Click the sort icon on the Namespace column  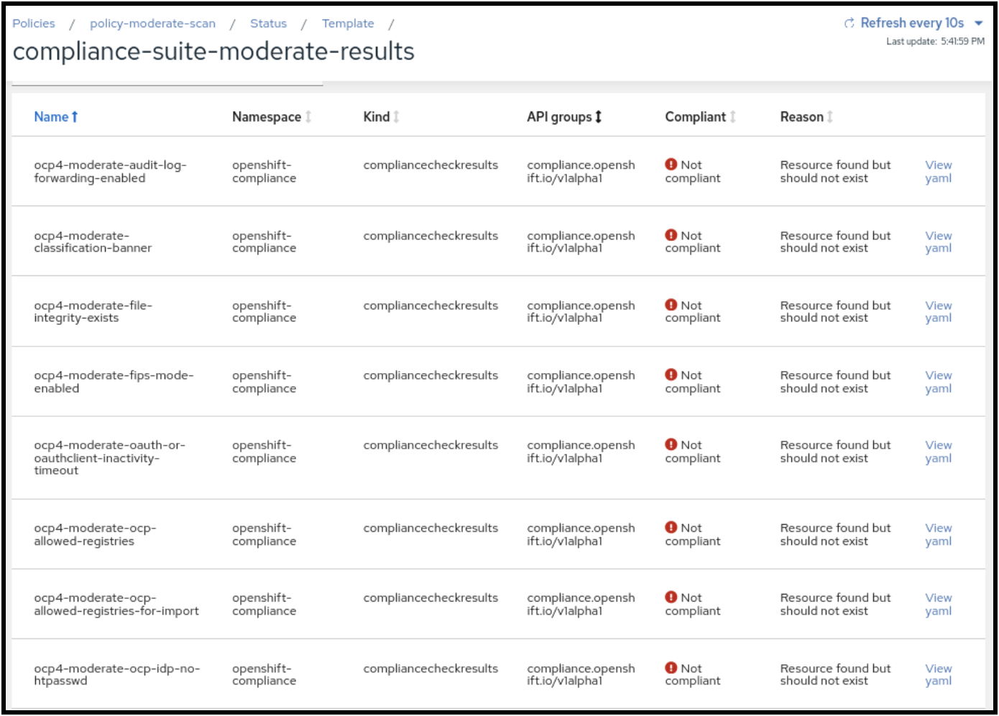(309, 116)
